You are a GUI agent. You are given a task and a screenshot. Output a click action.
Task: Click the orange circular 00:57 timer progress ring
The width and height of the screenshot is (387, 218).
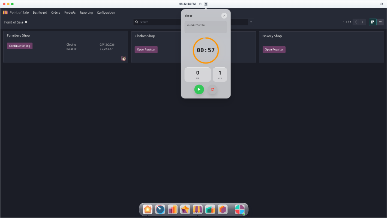tap(206, 50)
